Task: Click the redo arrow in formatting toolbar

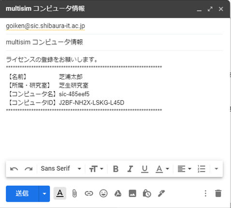Action: [29, 169]
